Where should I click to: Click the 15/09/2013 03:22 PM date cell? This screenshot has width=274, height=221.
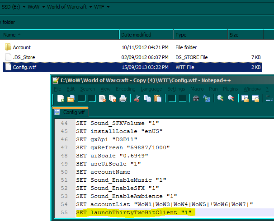click(x=145, y=67)
